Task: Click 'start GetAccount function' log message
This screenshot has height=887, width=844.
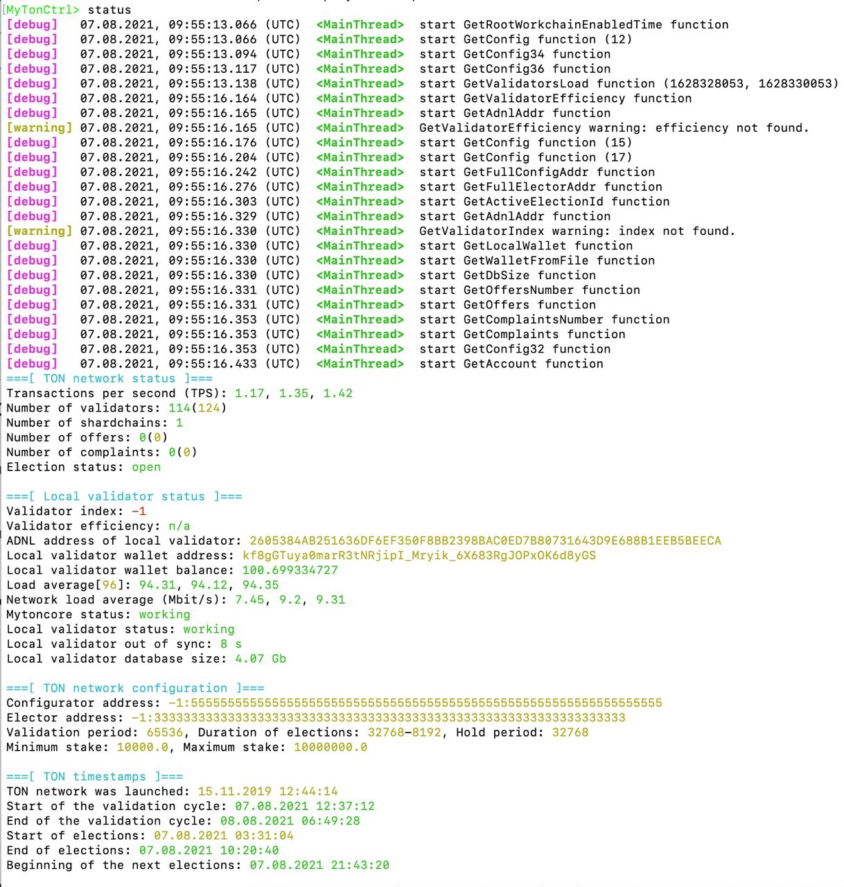Action: tap(511, 364)
